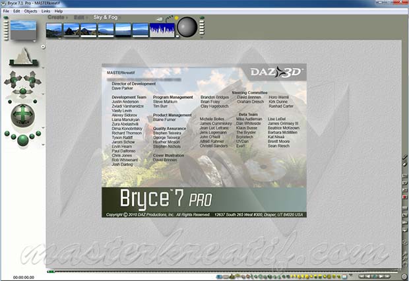Click the nano preview sky thumbnail
The image size is (409, 281).
[x=23, y=30]
